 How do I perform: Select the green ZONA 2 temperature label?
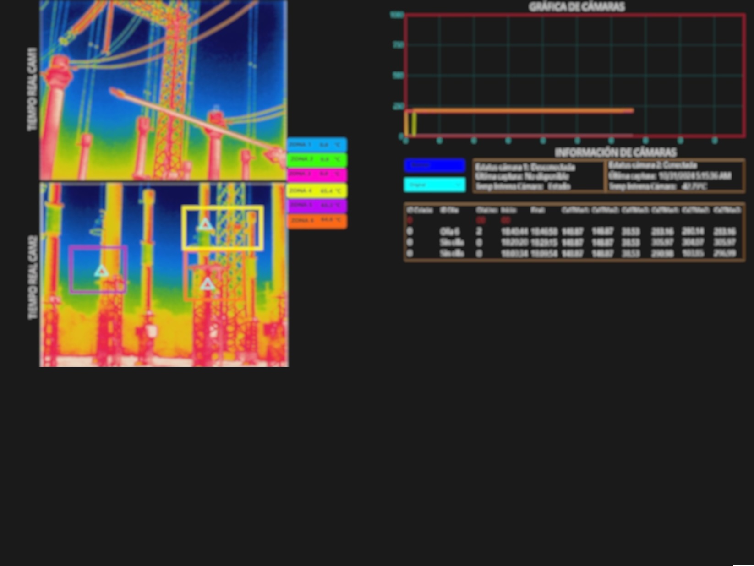tap(317, 159)
